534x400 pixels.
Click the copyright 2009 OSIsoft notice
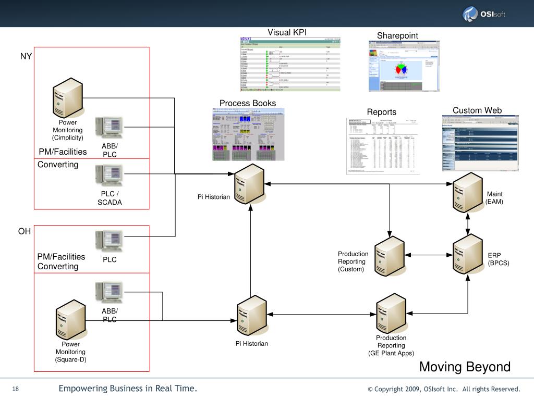pos(444,389)
